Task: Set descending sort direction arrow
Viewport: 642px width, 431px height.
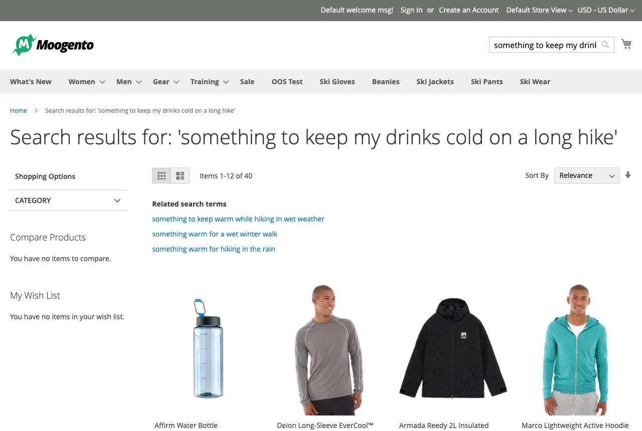Action: (628, 175)
